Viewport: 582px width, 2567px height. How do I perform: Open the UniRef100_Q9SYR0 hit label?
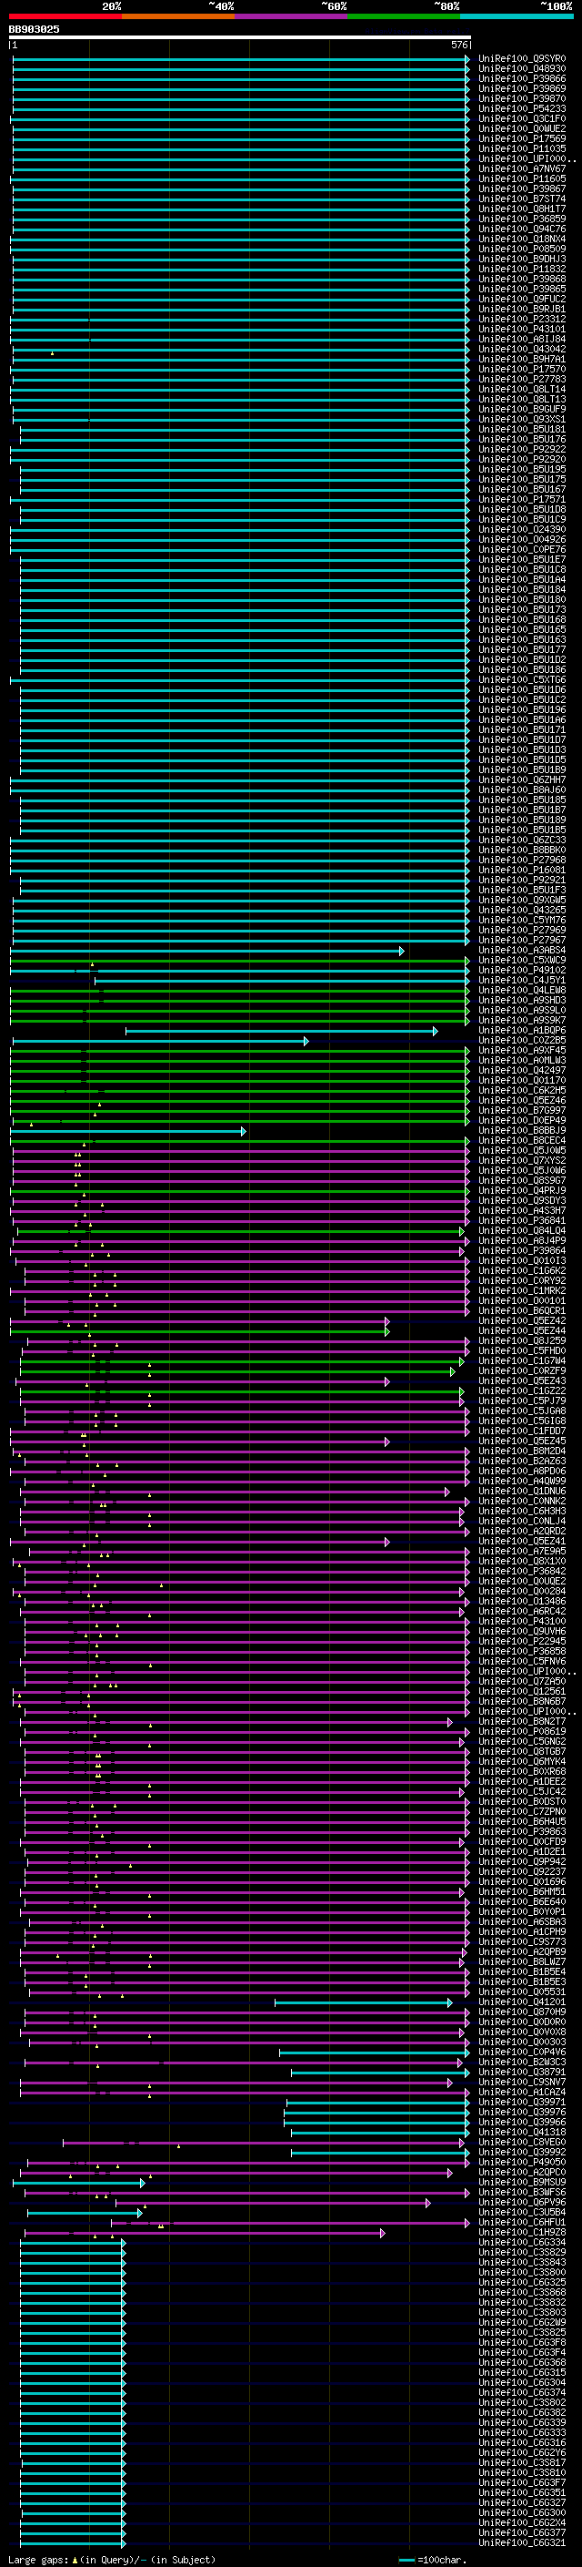521,59
